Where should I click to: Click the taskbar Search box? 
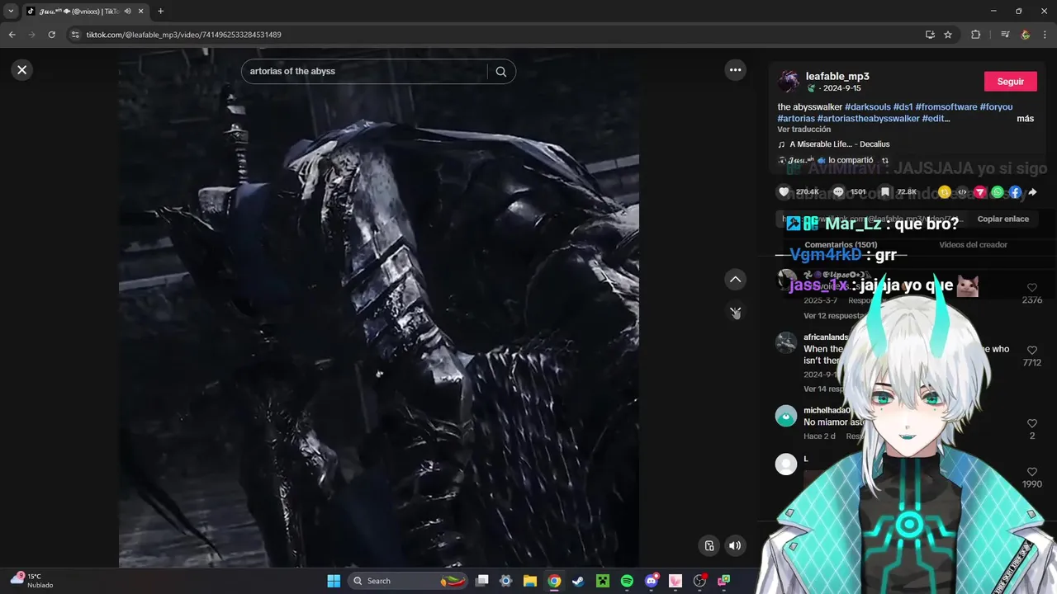pyautogui.click(x=408, y=581)
